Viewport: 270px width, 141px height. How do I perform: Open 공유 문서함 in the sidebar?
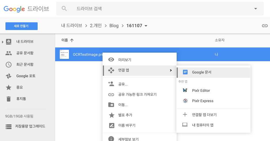25,53
